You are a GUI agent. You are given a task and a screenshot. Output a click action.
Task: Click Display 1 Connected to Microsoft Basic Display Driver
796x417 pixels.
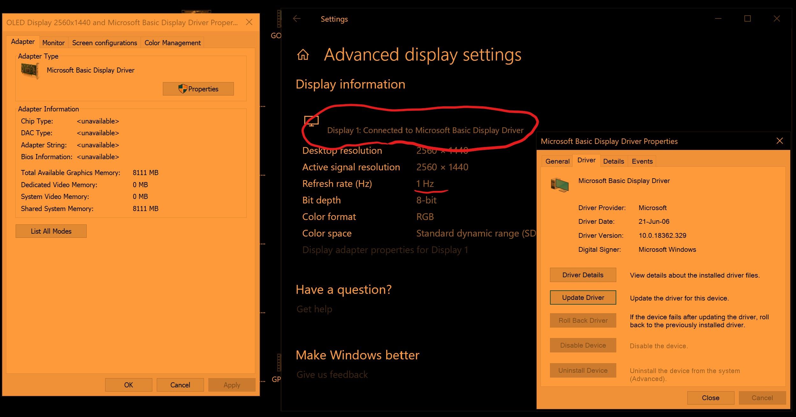tap(425, 130)
